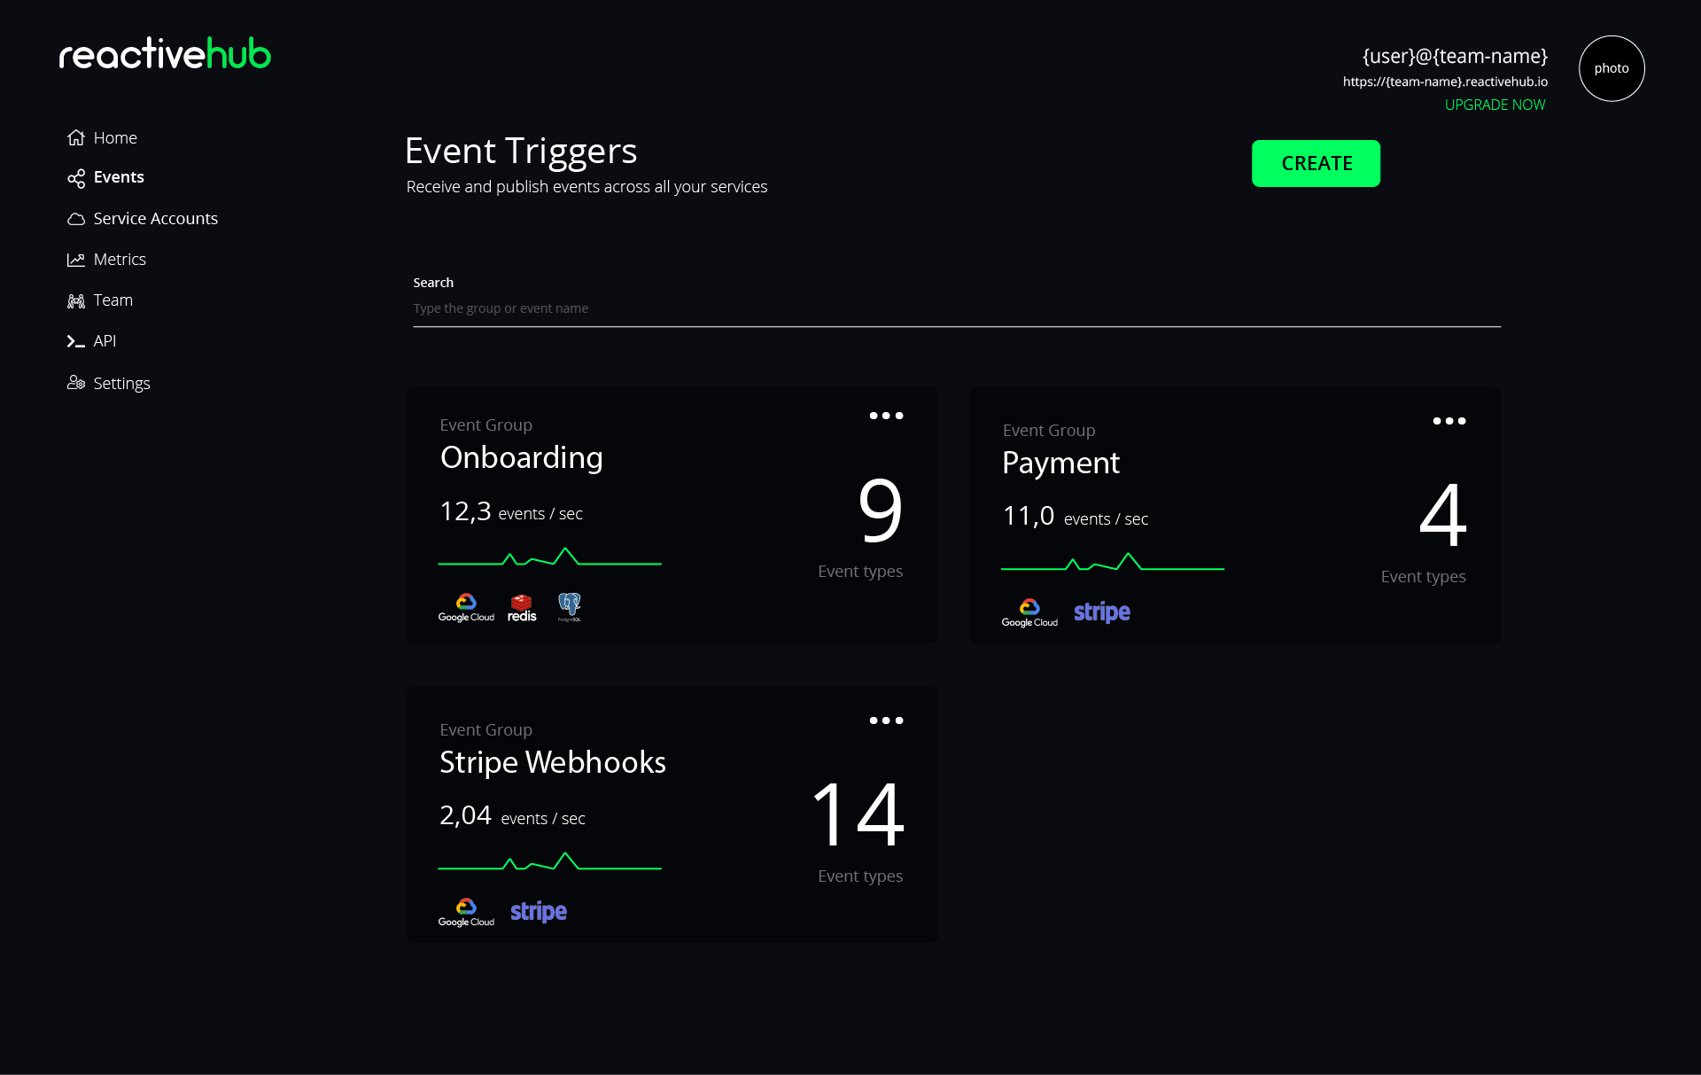Click the Service Accounts cloud icon
Image resolution: width=1701 pixels, height=1075 pixels.
click(x=76, y=219)
